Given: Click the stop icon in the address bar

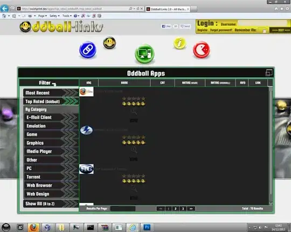Looking at the screenshot, I should pyautogui.click(x=142, y=9).
